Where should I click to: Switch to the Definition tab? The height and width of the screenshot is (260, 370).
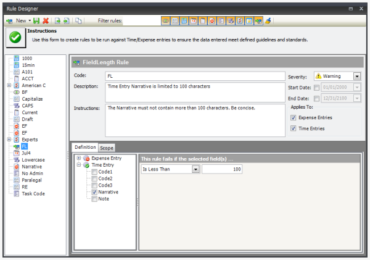click(84, 148)
